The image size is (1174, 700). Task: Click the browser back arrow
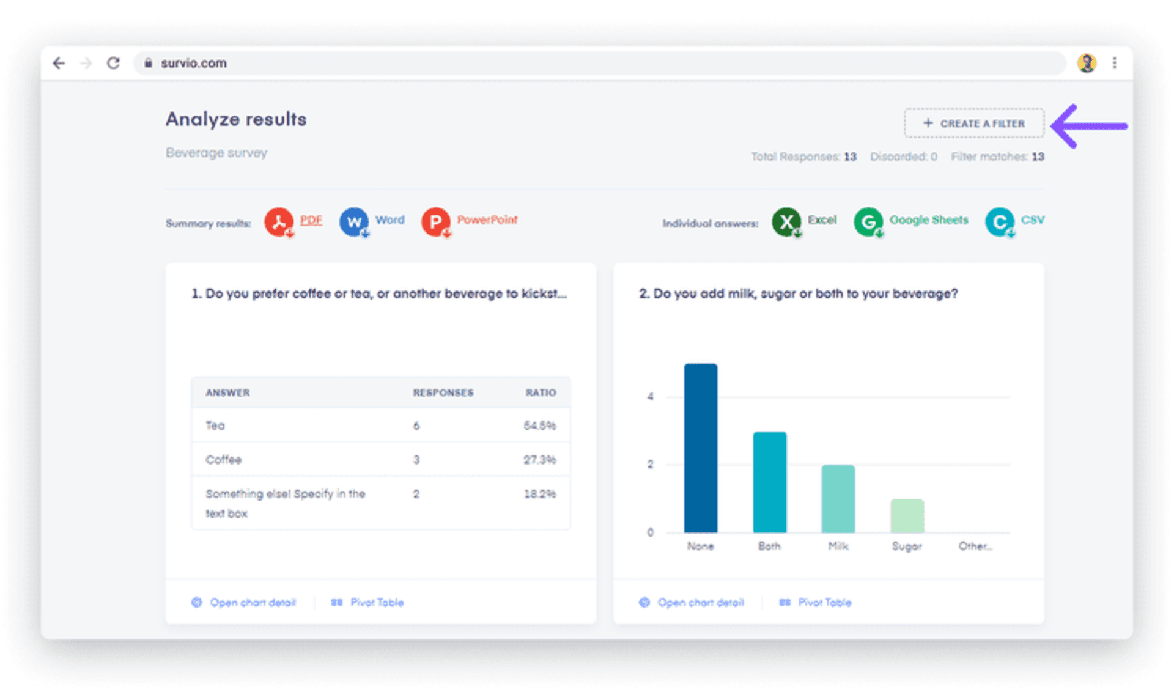[59, 63]
